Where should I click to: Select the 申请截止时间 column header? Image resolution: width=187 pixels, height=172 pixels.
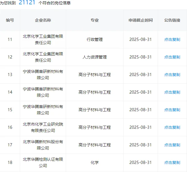pos(140,20)
